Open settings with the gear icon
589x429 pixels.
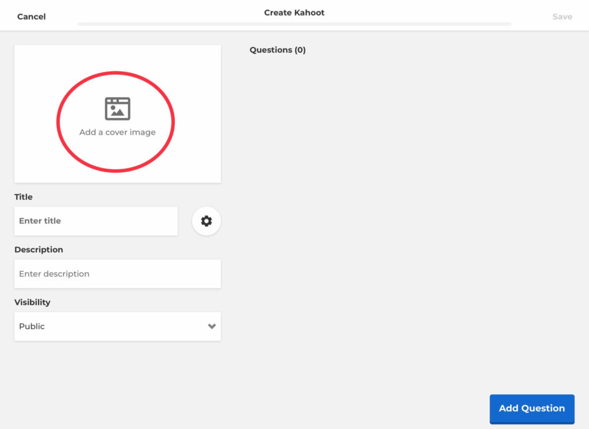(206, 221)
